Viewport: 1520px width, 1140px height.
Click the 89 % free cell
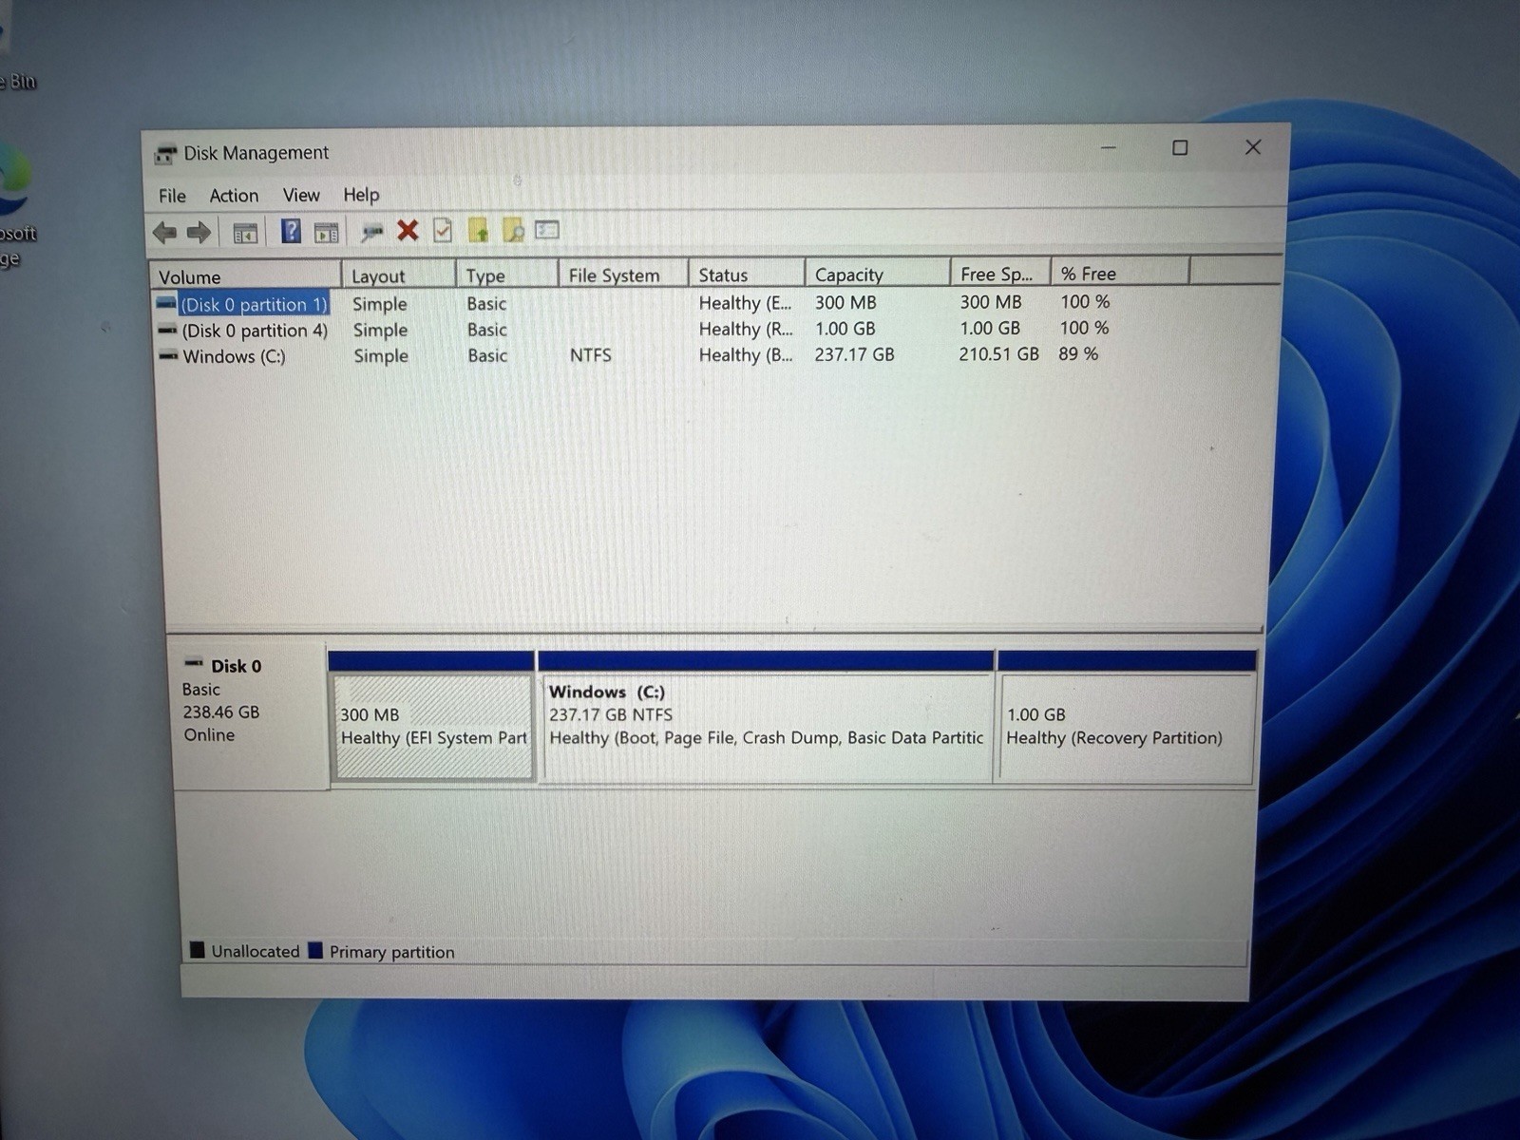pyautogui.click(x=1078, y=353)
